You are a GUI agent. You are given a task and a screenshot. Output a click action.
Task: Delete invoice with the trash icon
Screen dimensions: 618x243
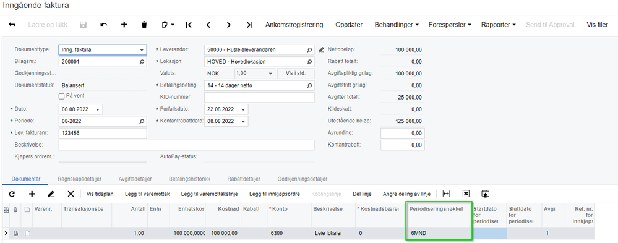point(144,25)
